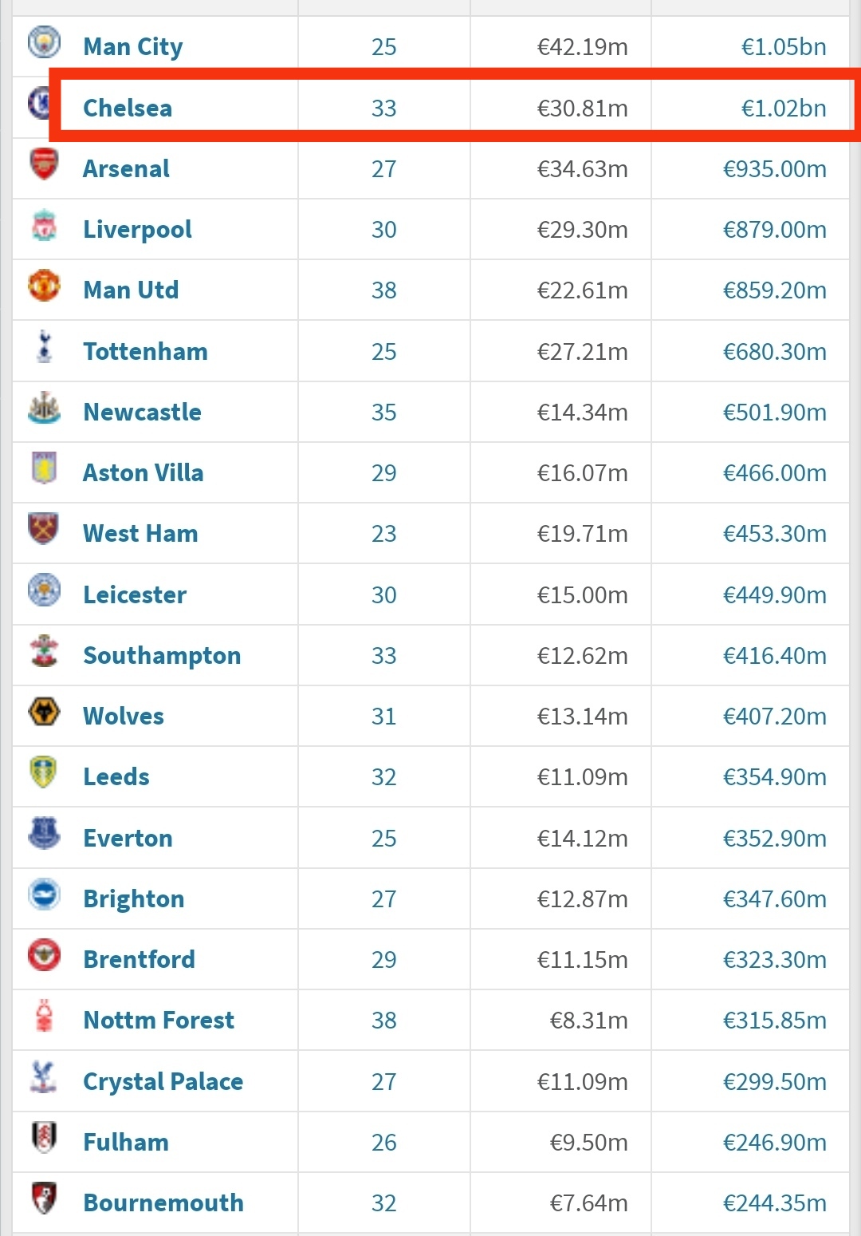Click Southampton total value €416.40m
Screen dimensions: 861x1236
774,655
